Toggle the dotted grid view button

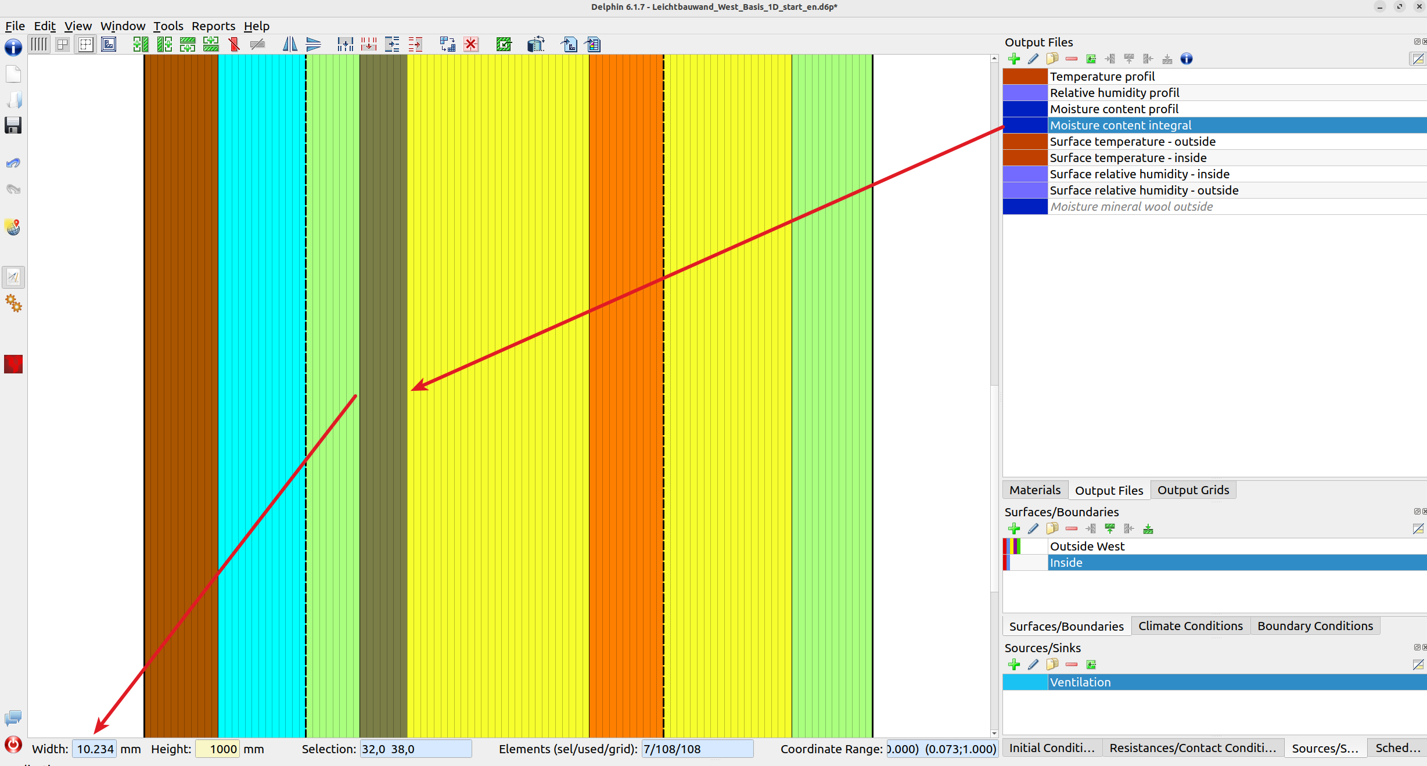pyautogui.click(x=62, y=44)
